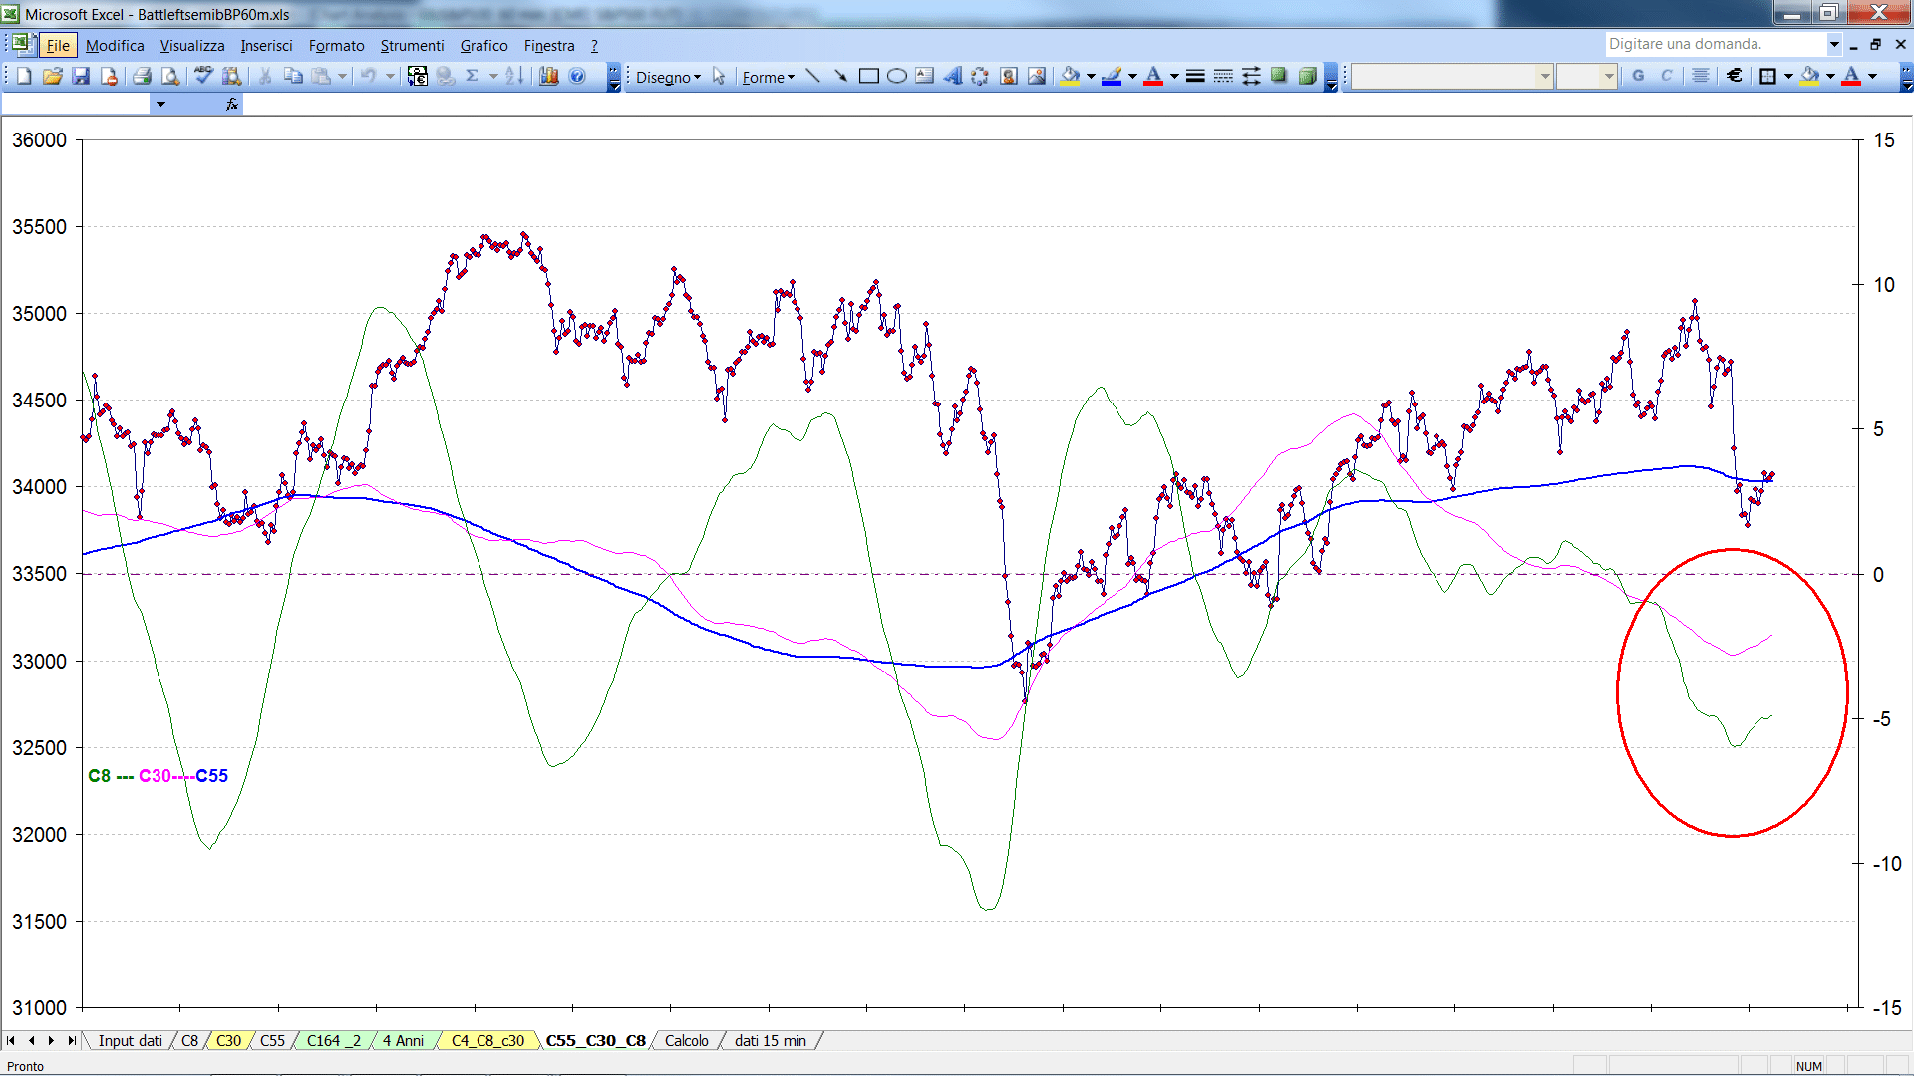The width and height of the screenshot is (1914, 1076).
Task: Open print preview
Action: [170, 76]
